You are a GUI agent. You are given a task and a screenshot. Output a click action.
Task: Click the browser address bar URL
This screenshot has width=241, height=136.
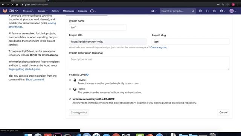[36, 5]
